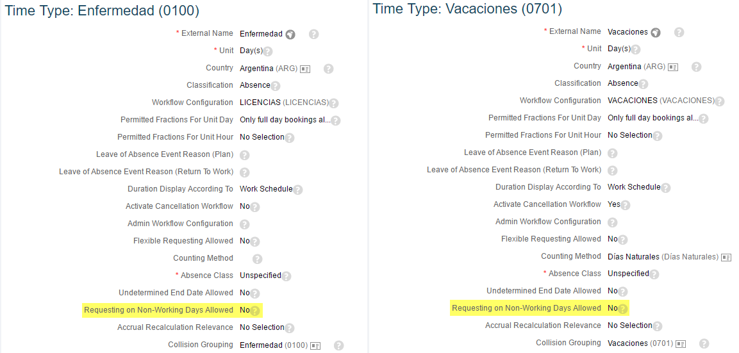
Task: Click the Time Type: Enfermedad (0100) heading
Action: (x=103, y=10)
